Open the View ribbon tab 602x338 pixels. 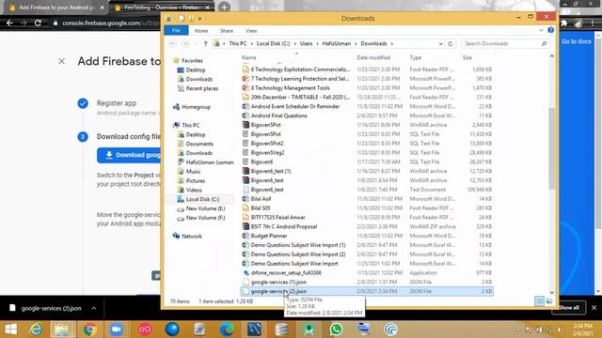251,31
